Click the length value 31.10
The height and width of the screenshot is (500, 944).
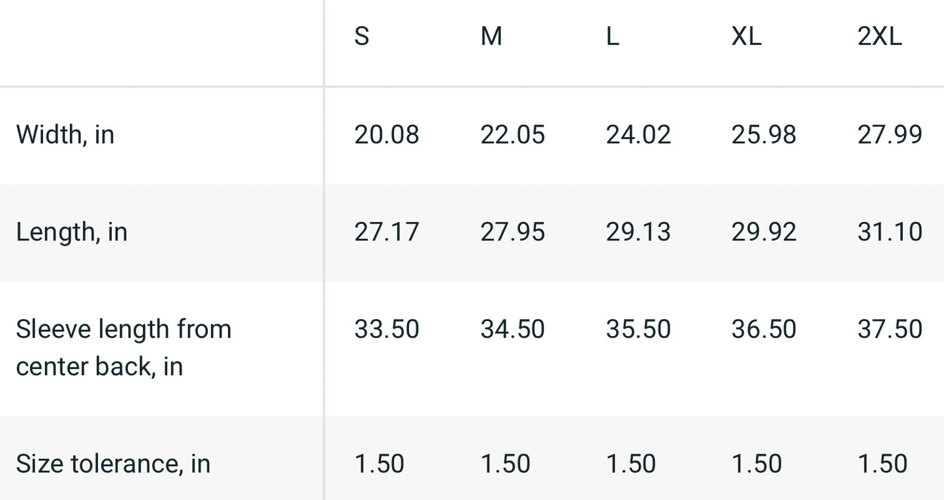(x=890, y=232)
